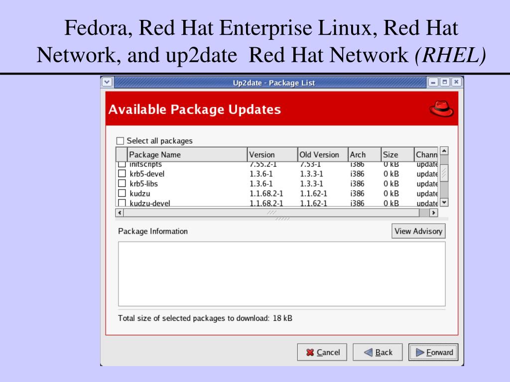Click the View Advisory button
This screenshot has height=382, width=510.
(418, 231)
